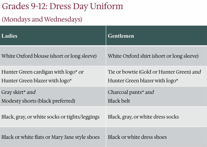Click the italic 'or' after cardigan with logo
Viewport: 207px width, 147px height.
click(81, 72)
